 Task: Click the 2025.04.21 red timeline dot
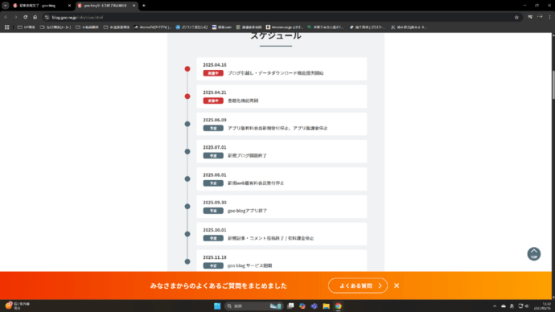coord(187,96)
